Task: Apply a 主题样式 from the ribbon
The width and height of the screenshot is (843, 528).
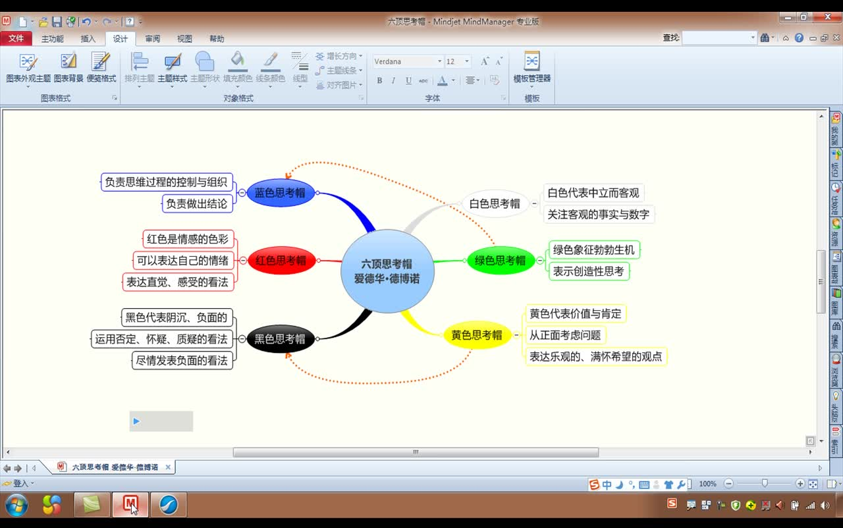Action: click(x=172, y=68)
